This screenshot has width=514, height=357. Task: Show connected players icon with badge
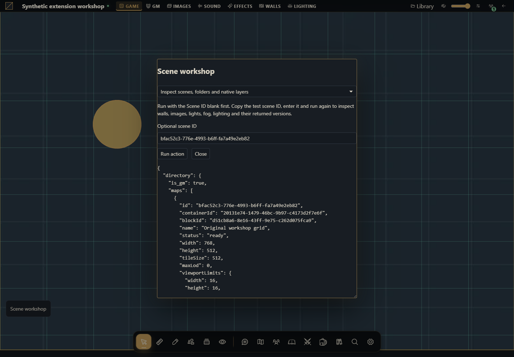coord(492,6)
